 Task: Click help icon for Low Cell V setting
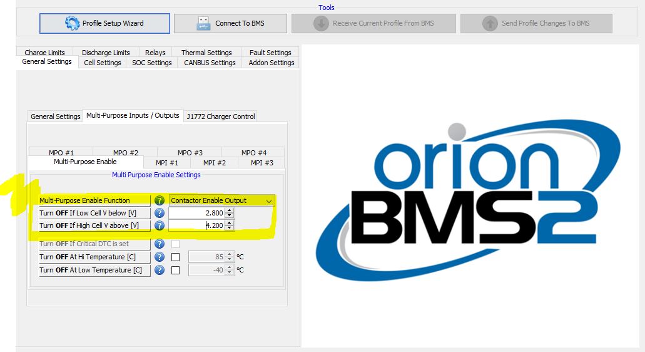(x=160, y=213)
